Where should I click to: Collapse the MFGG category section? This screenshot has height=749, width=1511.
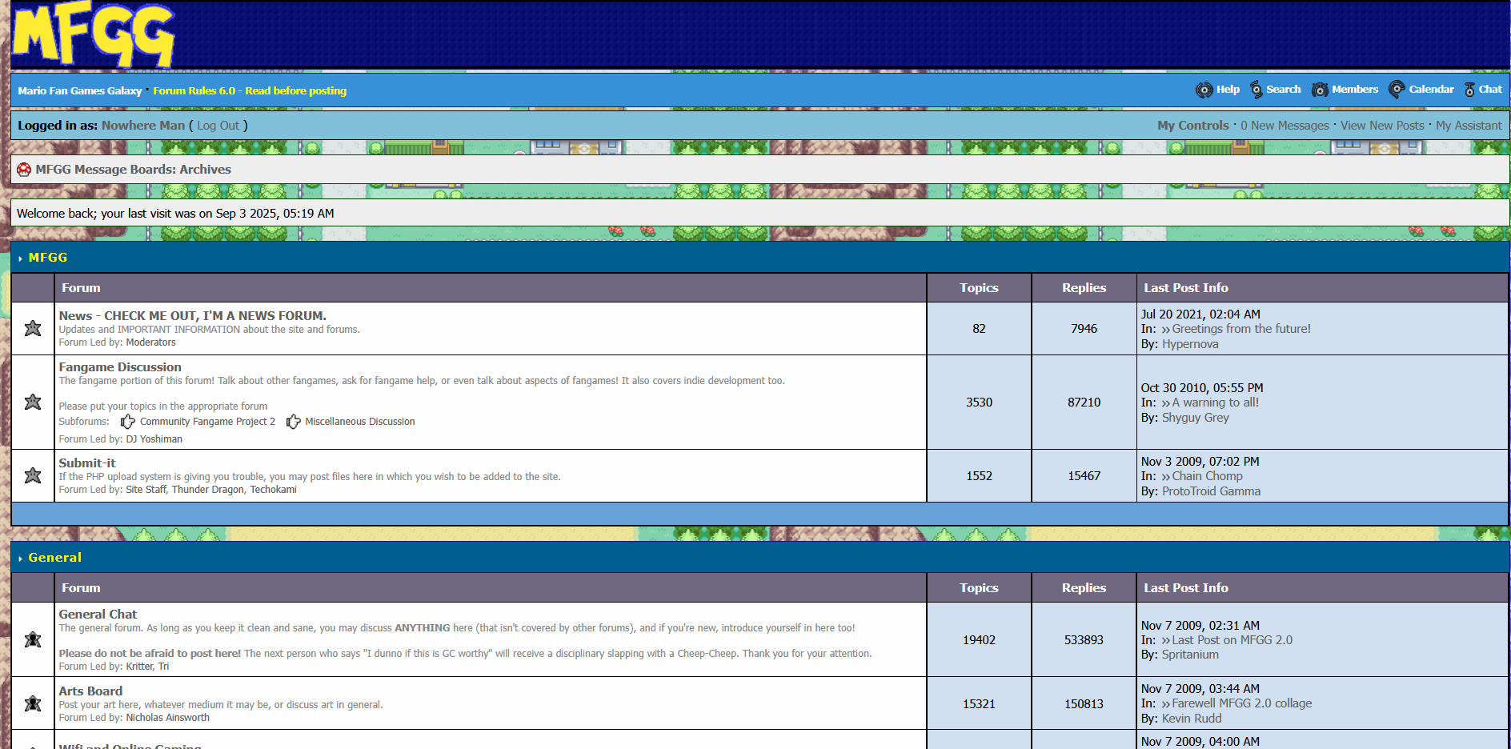[20, 258]
